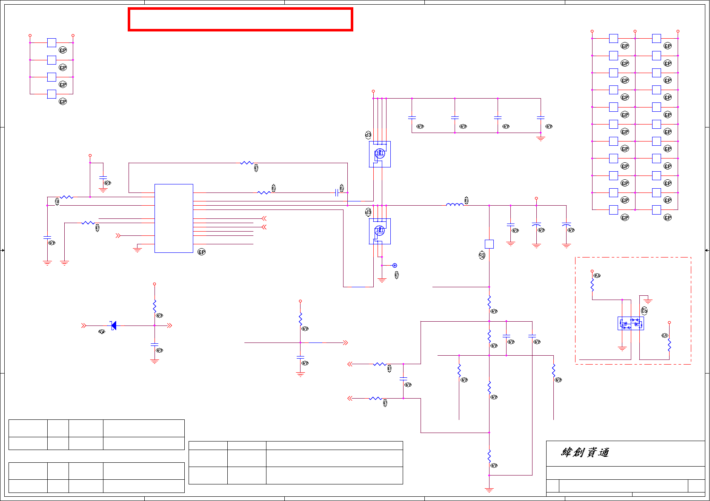The image size is (710, 501).
Task: Click the wide center revision table at bottom
Action: click(296, 463)
